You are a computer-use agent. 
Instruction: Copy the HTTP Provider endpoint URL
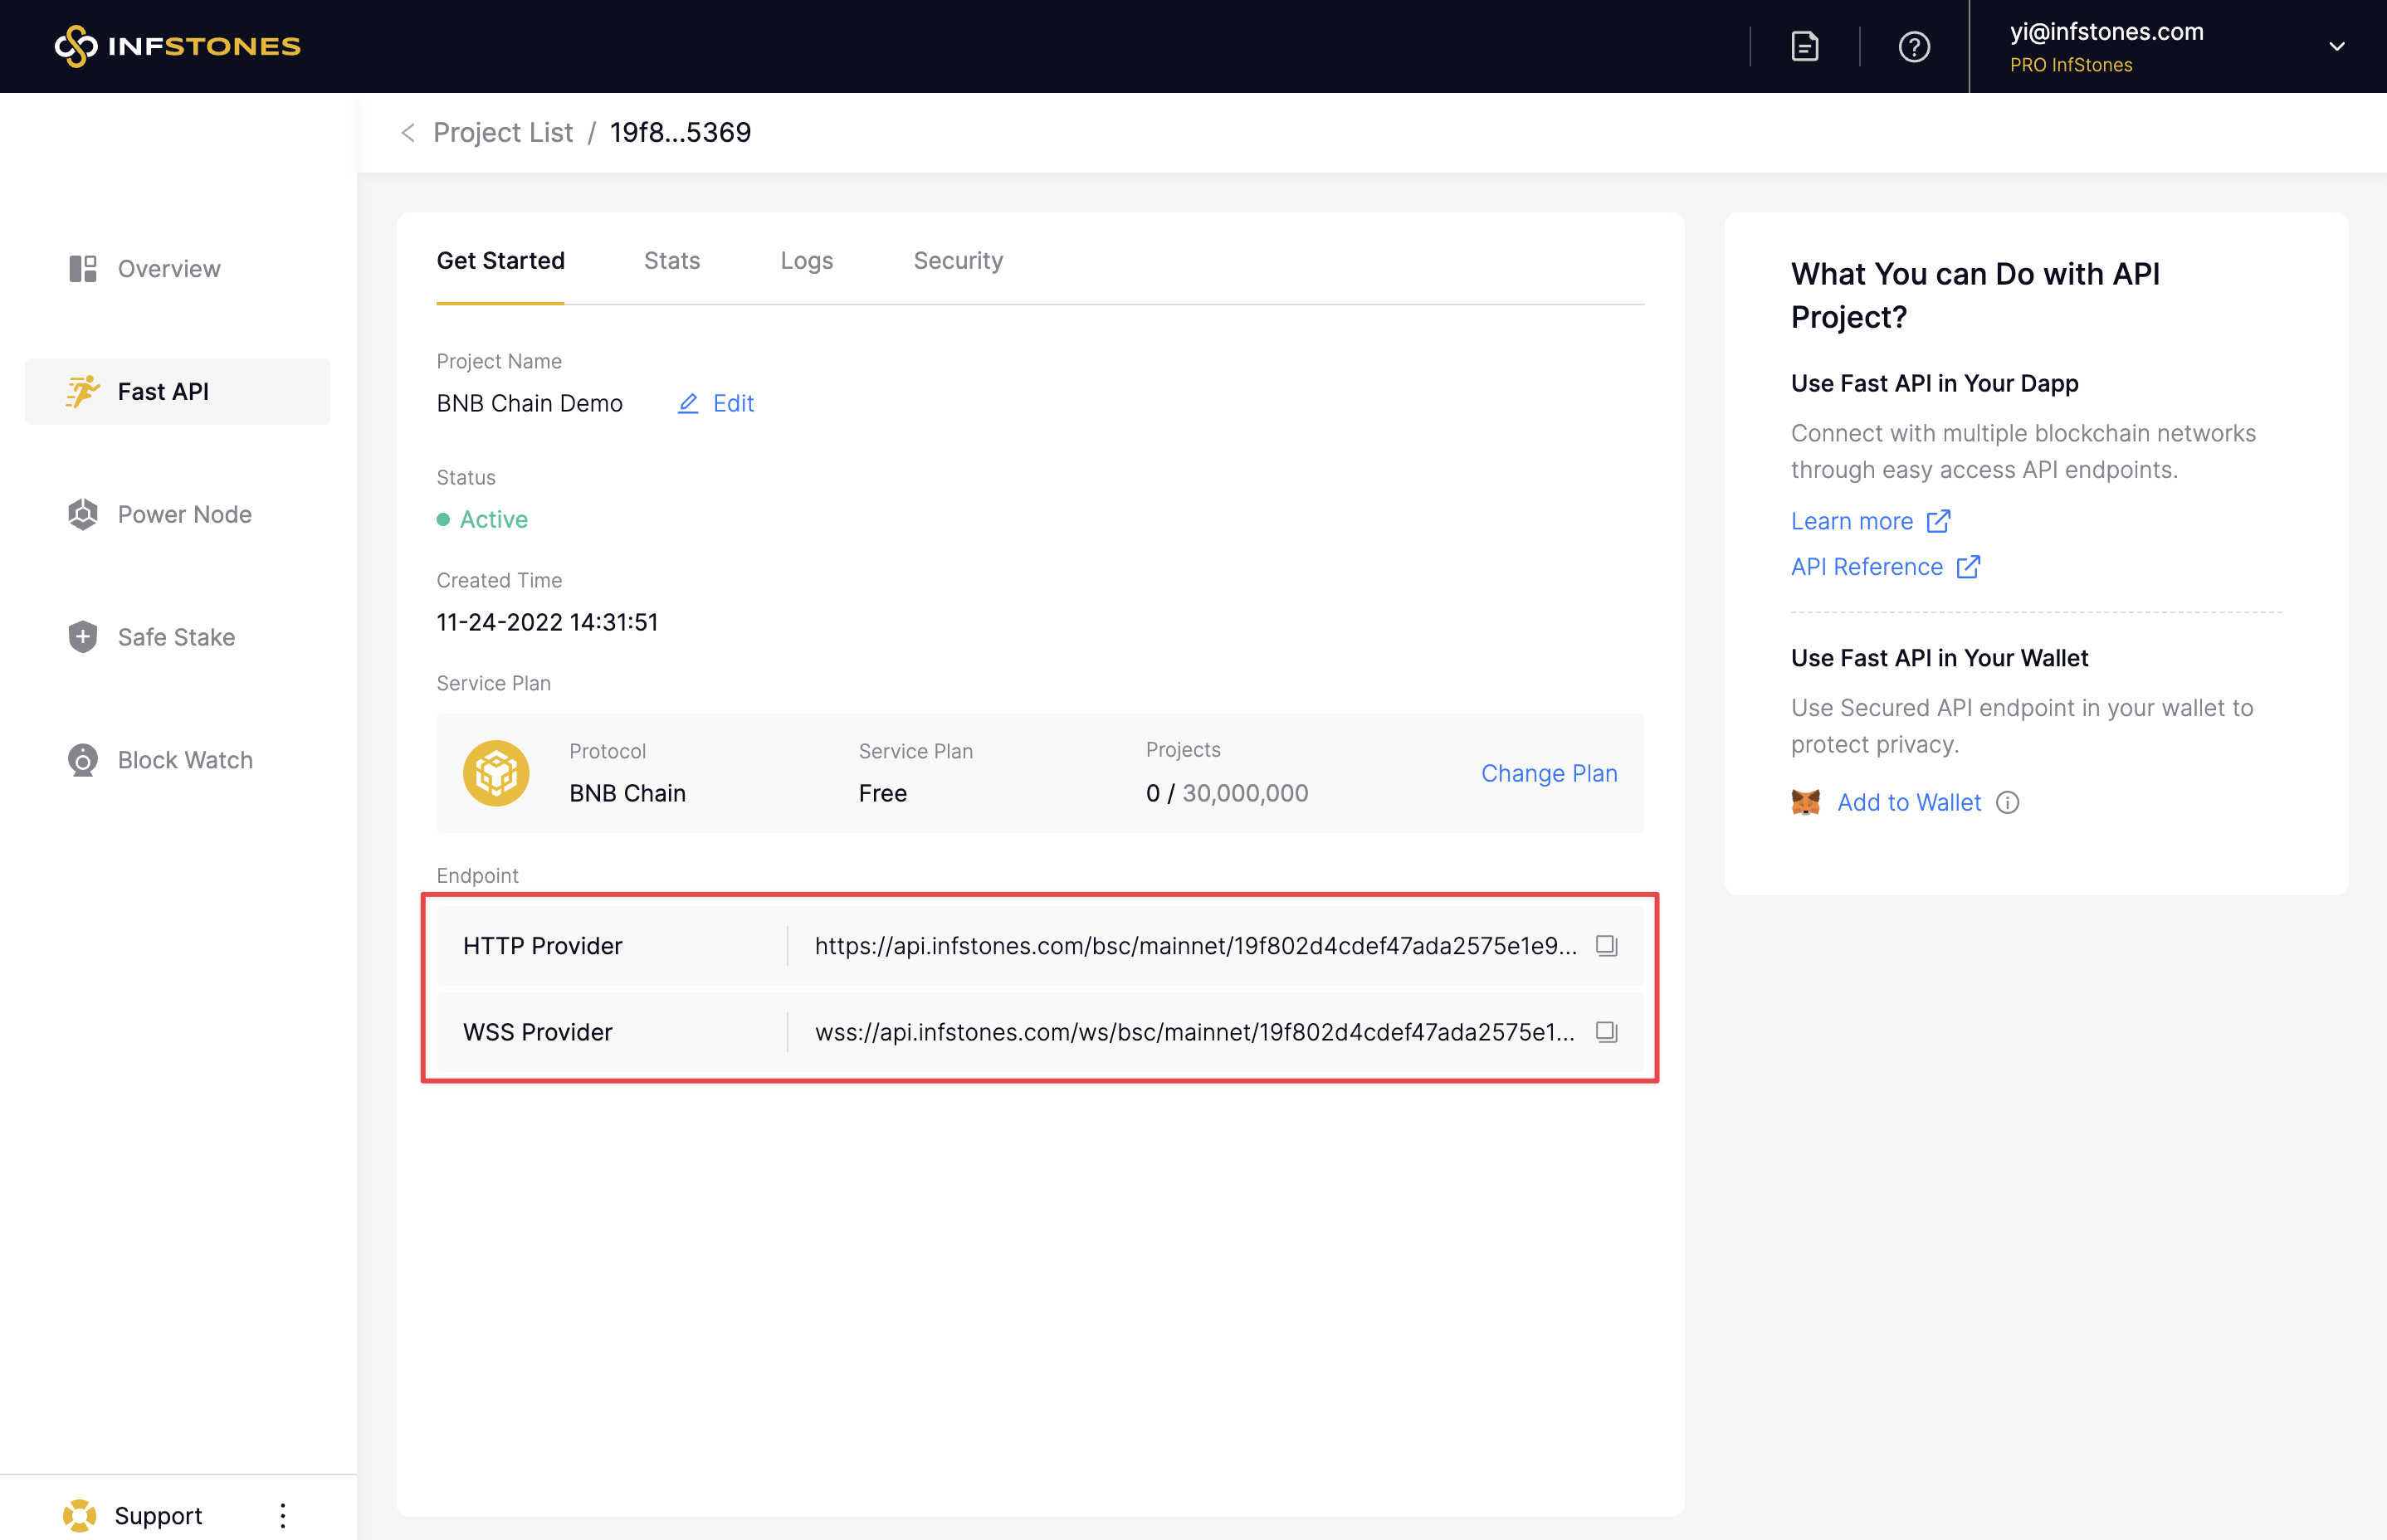(x=1606, y=945)
